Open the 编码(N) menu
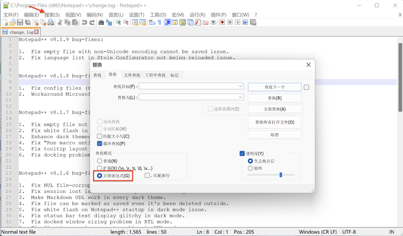The image size is (403, 236). (x=95, y=15)
